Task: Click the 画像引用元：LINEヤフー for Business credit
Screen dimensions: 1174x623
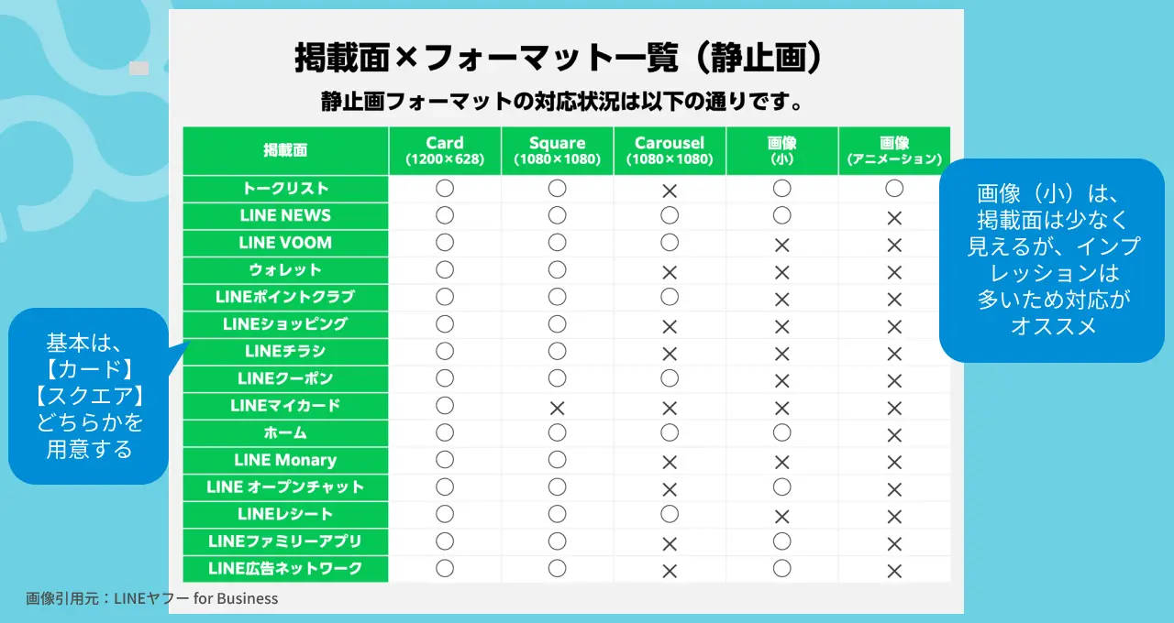Action: 152,598
